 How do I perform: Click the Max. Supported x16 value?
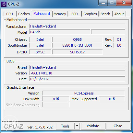point(112,99)
